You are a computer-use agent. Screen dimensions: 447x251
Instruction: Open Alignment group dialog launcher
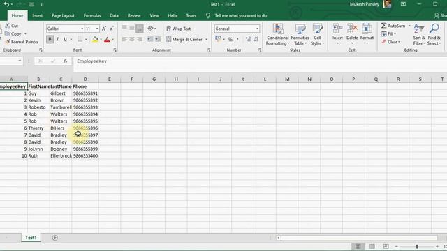[x=209, y=50]
